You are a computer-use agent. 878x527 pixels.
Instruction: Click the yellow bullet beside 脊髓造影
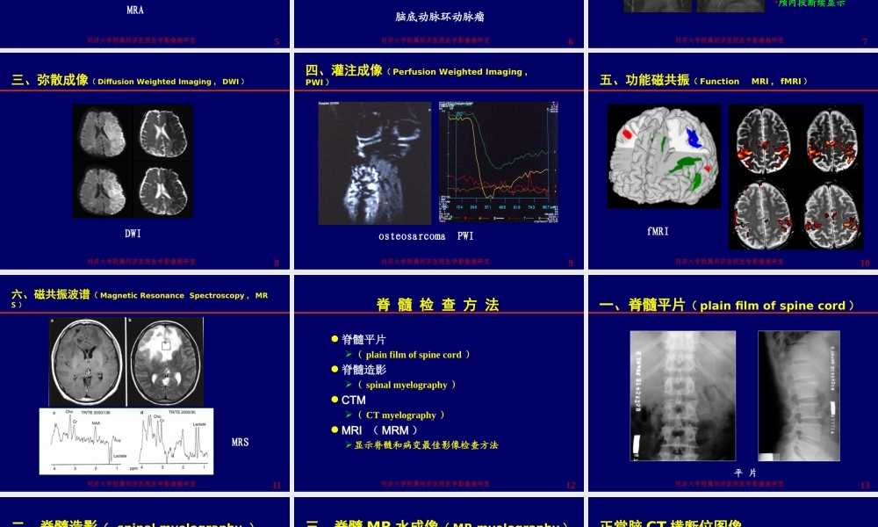point(333,369)
